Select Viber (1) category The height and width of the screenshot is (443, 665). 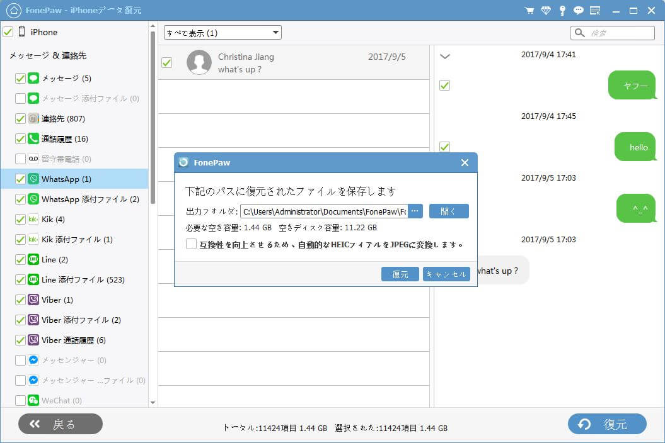tap(74, 300)
